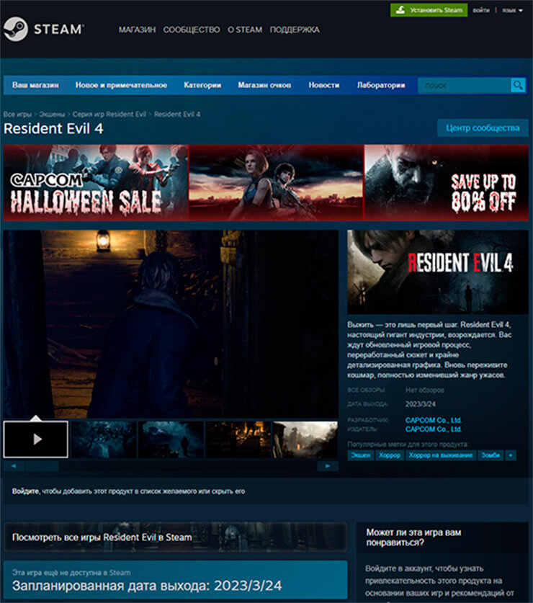Screen dimensions: 533x603
Task: Open Центр сообщества button
Action: pyautogui.click(x=483, y=128)
